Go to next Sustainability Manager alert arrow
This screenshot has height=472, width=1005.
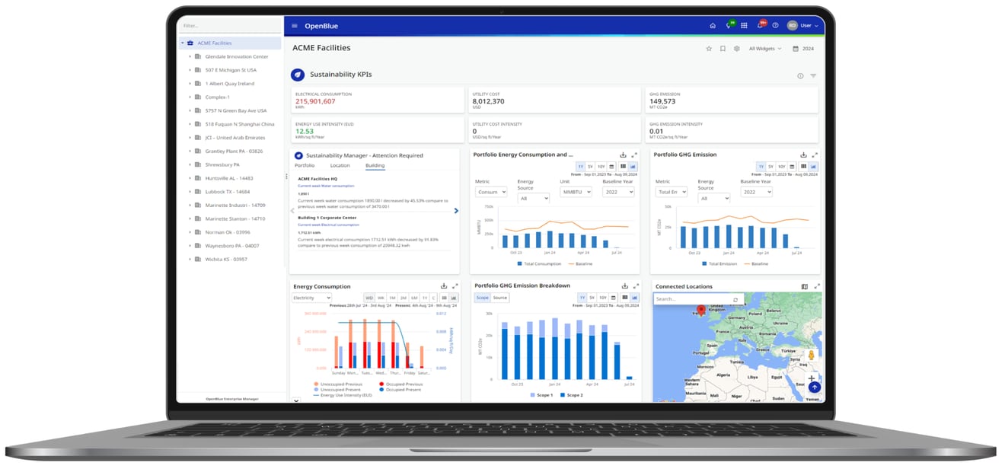point(456,211)
